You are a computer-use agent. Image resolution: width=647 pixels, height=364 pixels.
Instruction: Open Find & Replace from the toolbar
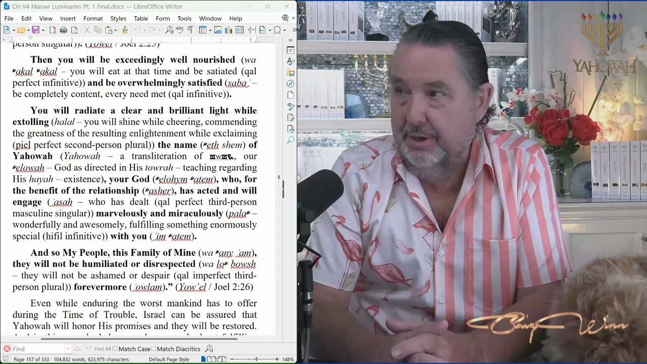tap(169, 30)
